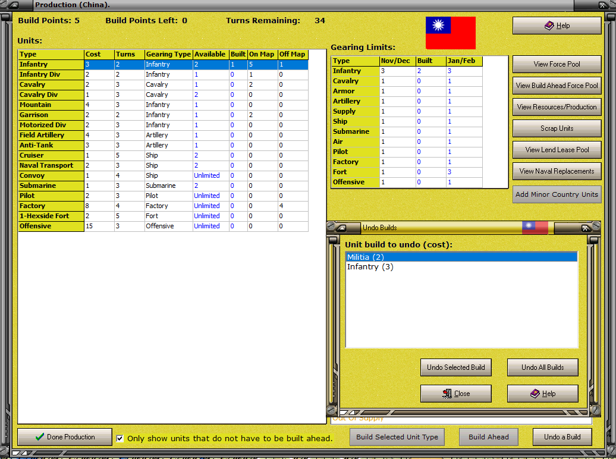Click the Available column header
The width and height of the screenshot is (616, 459).
tap(210, 54)
